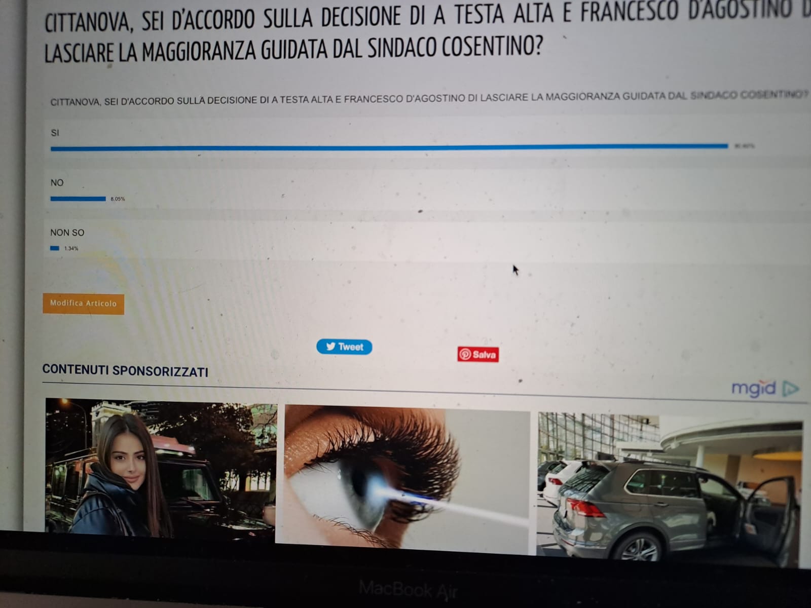Select the NON SO poll option label
The width and height of the screenshot is (811, 608).
click(67, 233)
